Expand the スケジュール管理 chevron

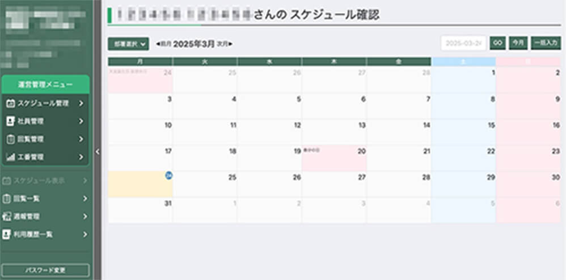[x=81, y=104]
